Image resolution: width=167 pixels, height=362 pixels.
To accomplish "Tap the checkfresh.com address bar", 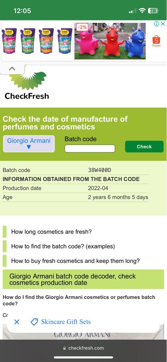I will point(83,348).
